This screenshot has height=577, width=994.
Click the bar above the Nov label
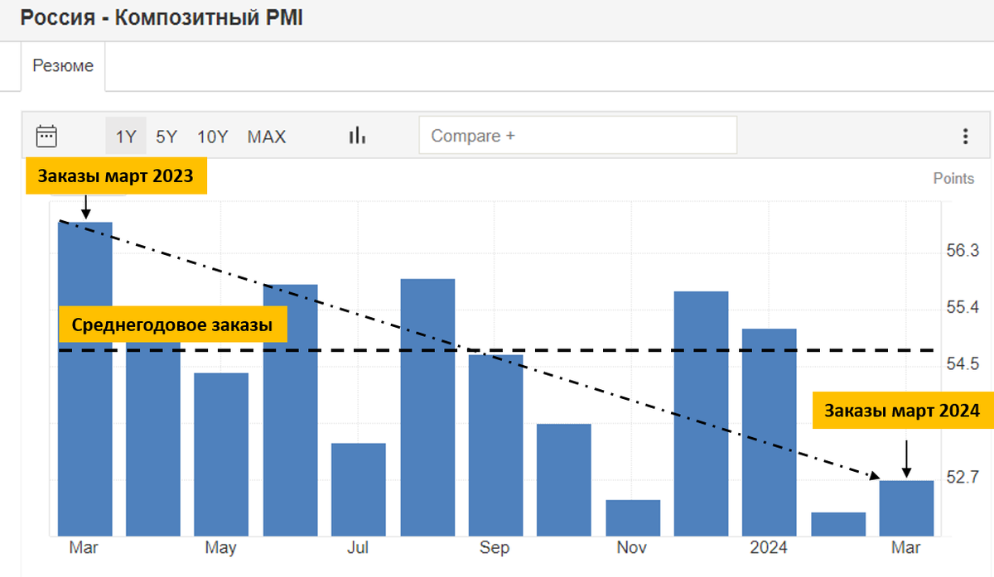(x=633, y=517)
